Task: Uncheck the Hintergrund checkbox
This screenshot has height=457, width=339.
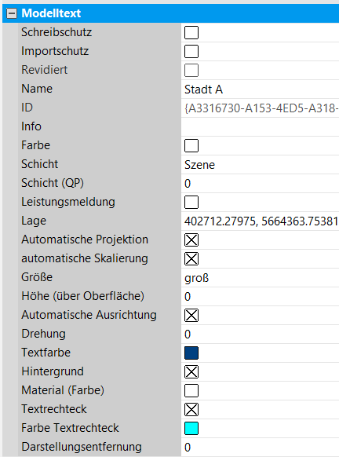Action: coord(191,372)
